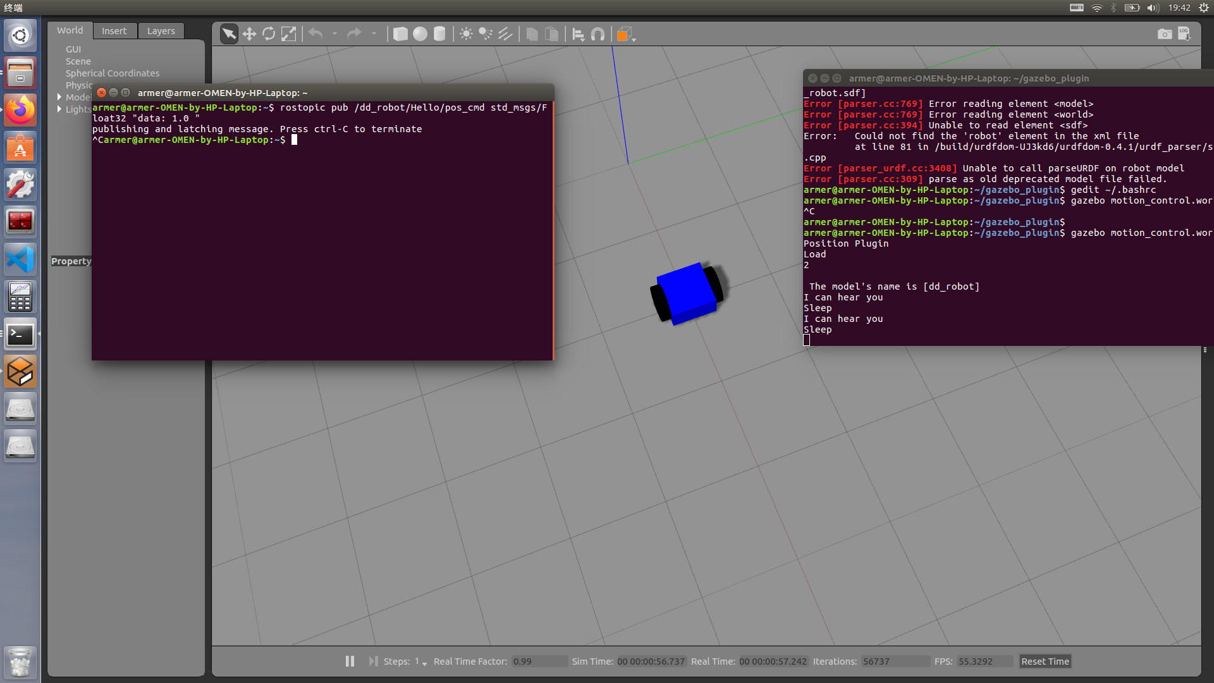
Task: Select the blue dd_robot model in scene
Action: tap(687, 293)
